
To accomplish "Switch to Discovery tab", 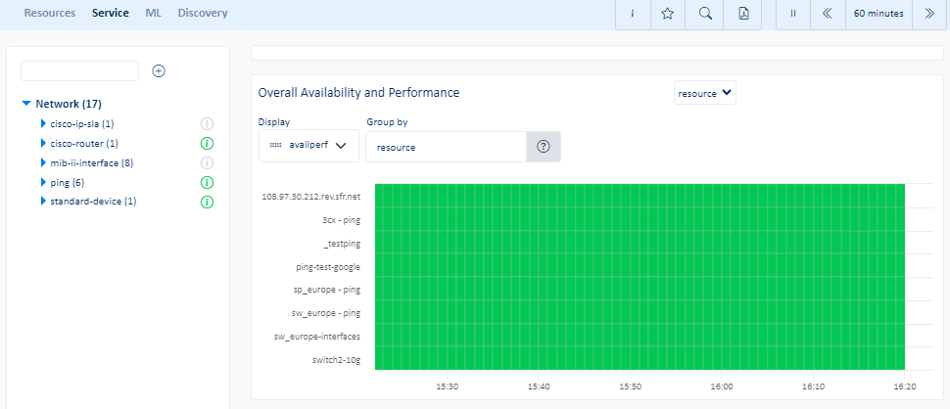I will tap(203, 13).
